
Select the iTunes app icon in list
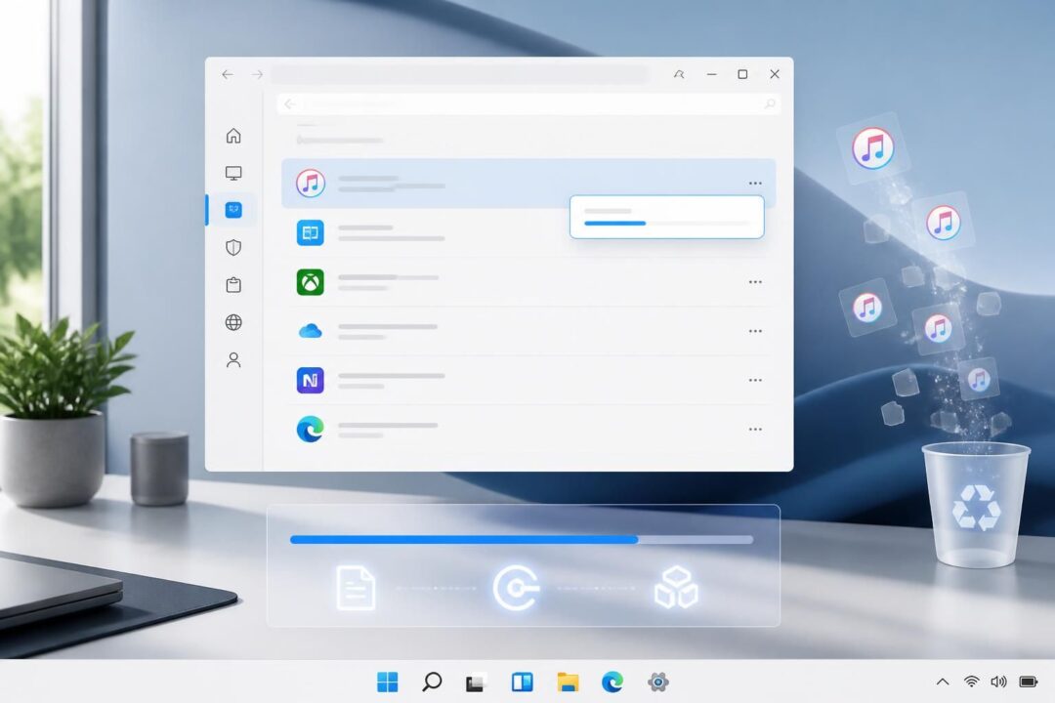point(311,183)
